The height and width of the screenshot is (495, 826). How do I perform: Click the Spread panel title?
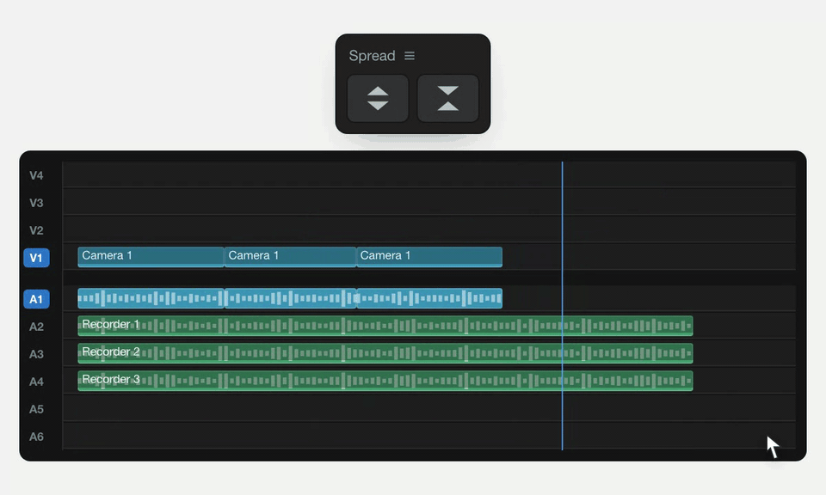372,56
